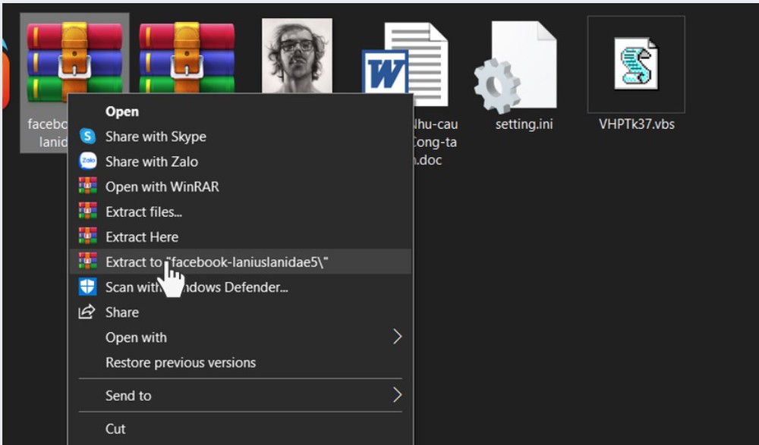This screenshot has width=759, height=445.
Task: Click WinRAR icon beside Open with WinRAR
Action: 87,186
